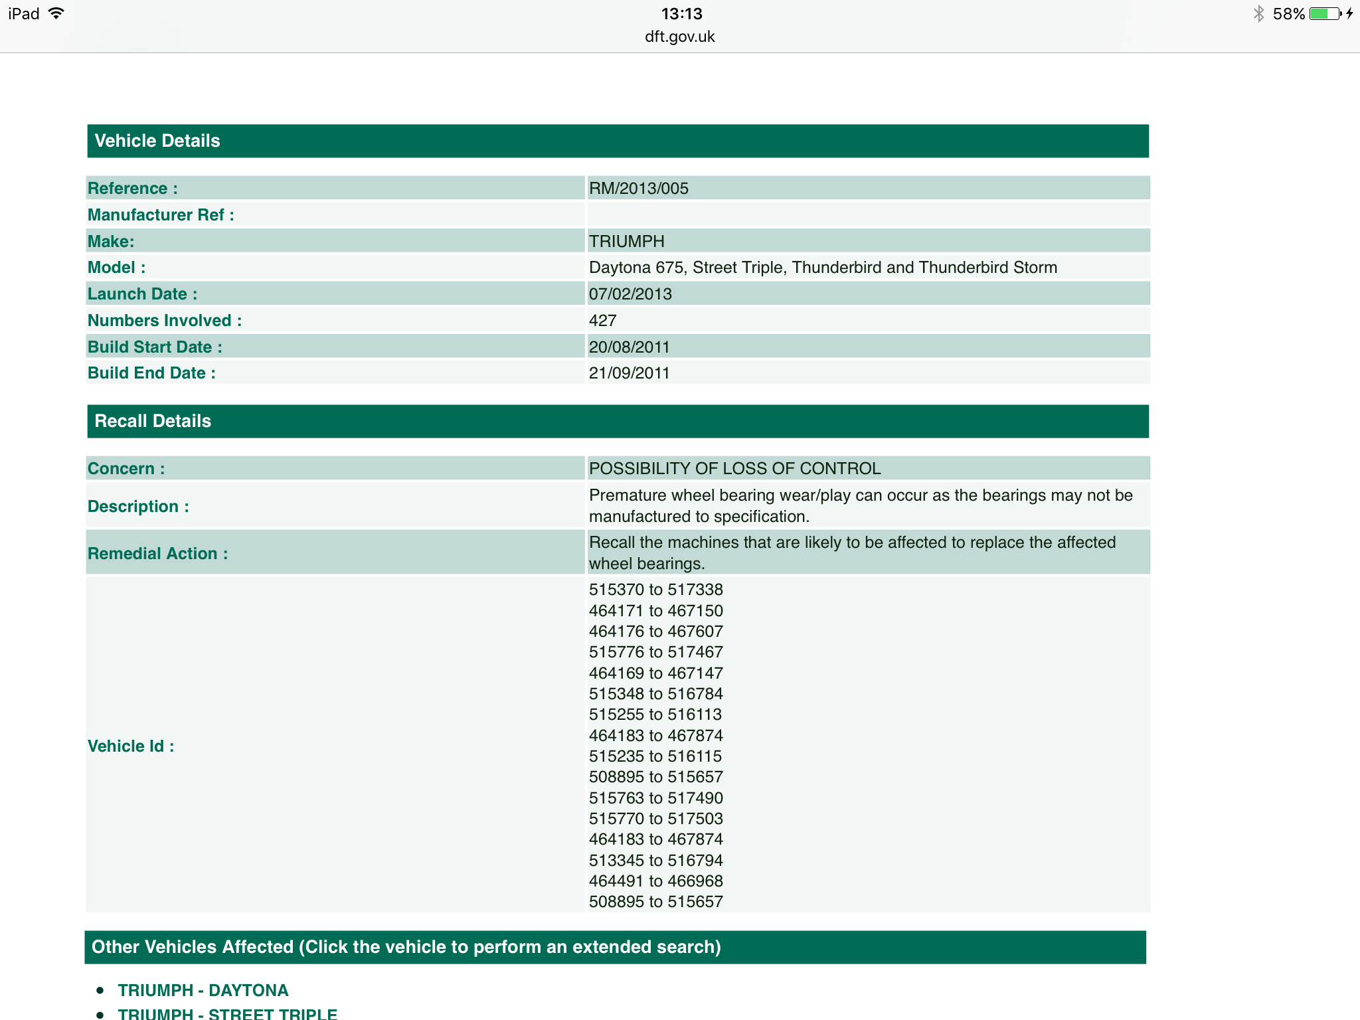
Task: Select the Launch Date : label
Action: [142, 294]
